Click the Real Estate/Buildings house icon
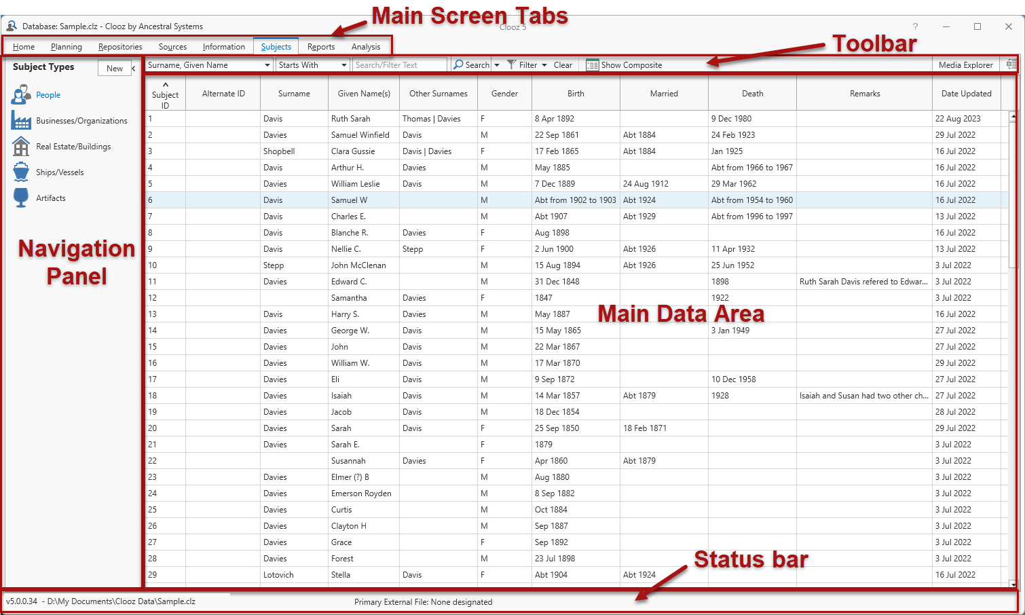1025x615 pixels. pyautogui.click(x=21, y=147)
